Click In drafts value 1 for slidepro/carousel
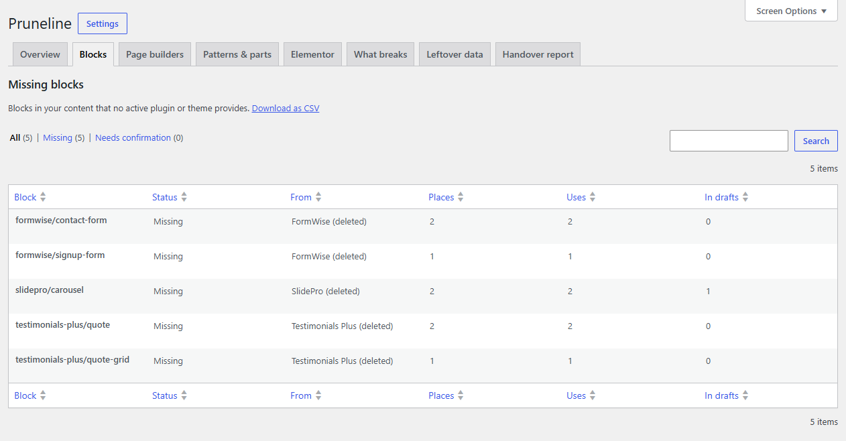Image resolution: width=846 pixels, height=441 pixels. pos(708,291)
